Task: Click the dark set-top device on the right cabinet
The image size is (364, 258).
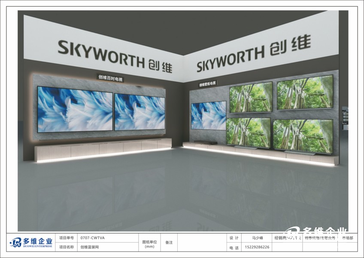Action: (206, 143)
